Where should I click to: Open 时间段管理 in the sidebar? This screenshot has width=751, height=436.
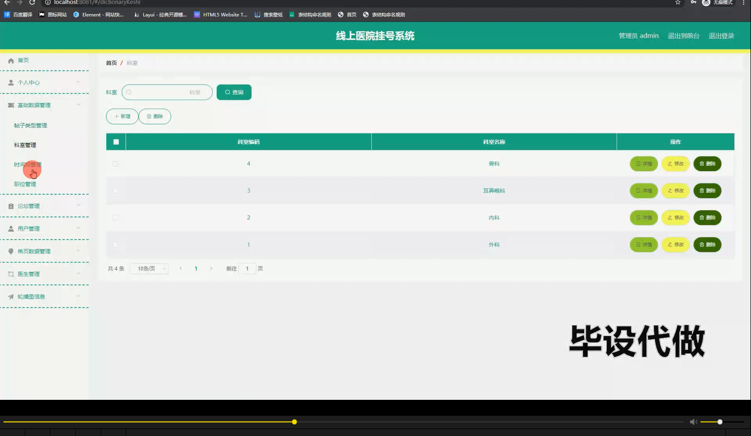(28, 165)
